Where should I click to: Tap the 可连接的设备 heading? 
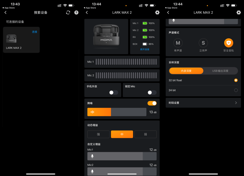[x=15, y=22]
